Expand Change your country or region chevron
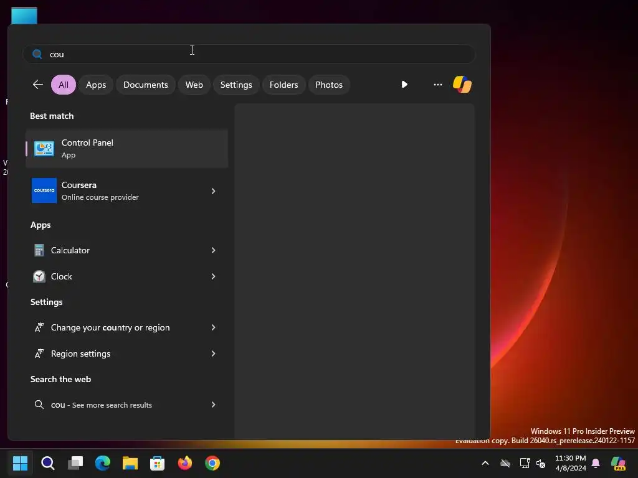 tap(213, 327)
